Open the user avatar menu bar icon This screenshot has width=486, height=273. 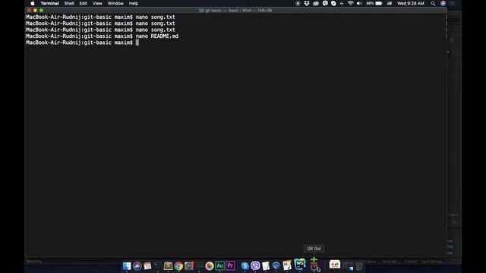pos(443,3)
